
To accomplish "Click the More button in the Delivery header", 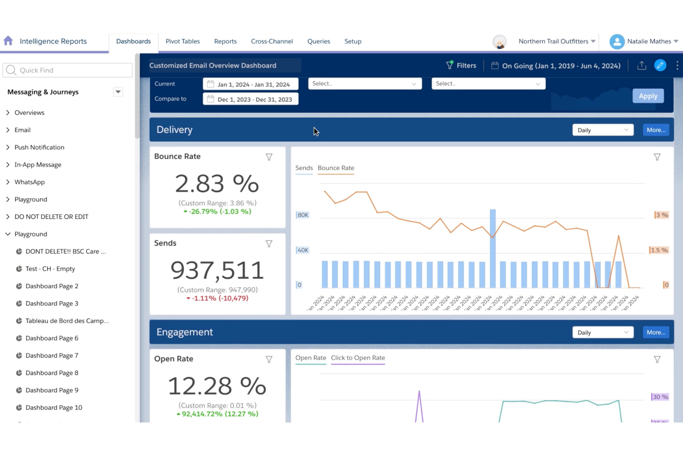I will click(x=656, y=130).
